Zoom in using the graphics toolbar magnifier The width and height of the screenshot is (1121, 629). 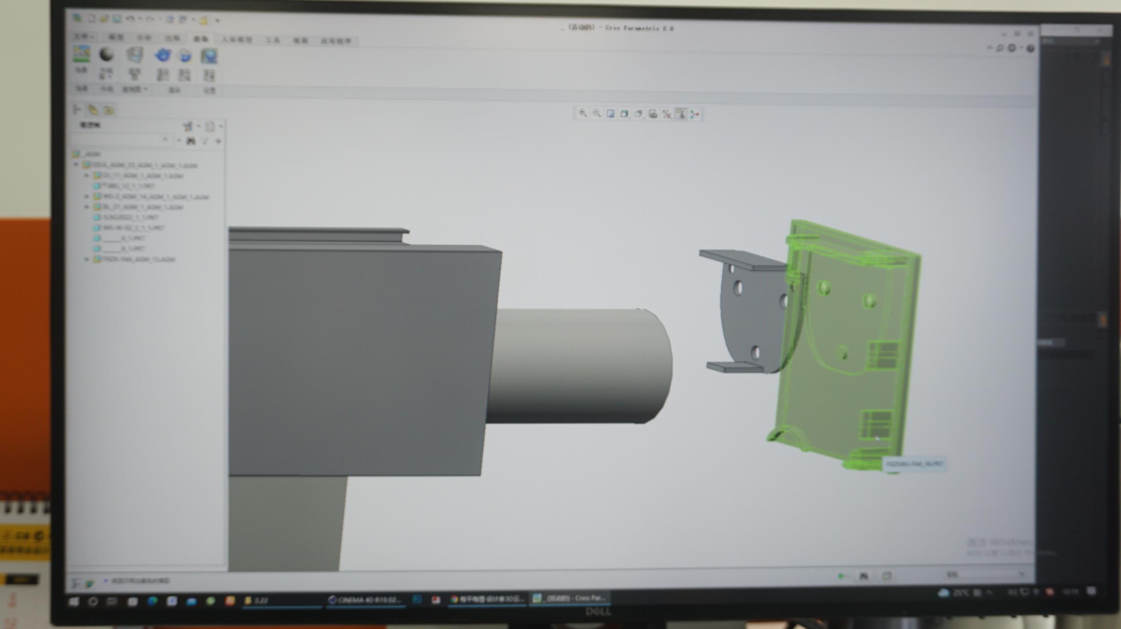tap(582, 113)
